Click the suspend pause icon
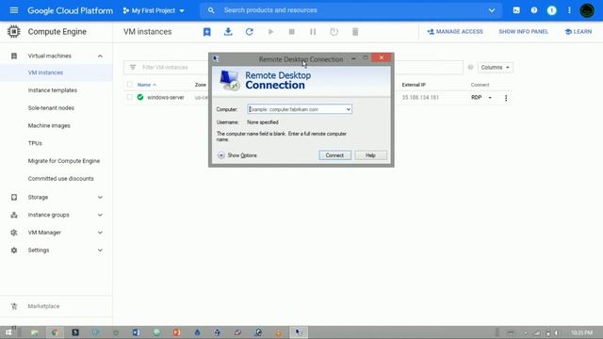The height and width of the screenshot is (339, 603). [x=313, y=32]
